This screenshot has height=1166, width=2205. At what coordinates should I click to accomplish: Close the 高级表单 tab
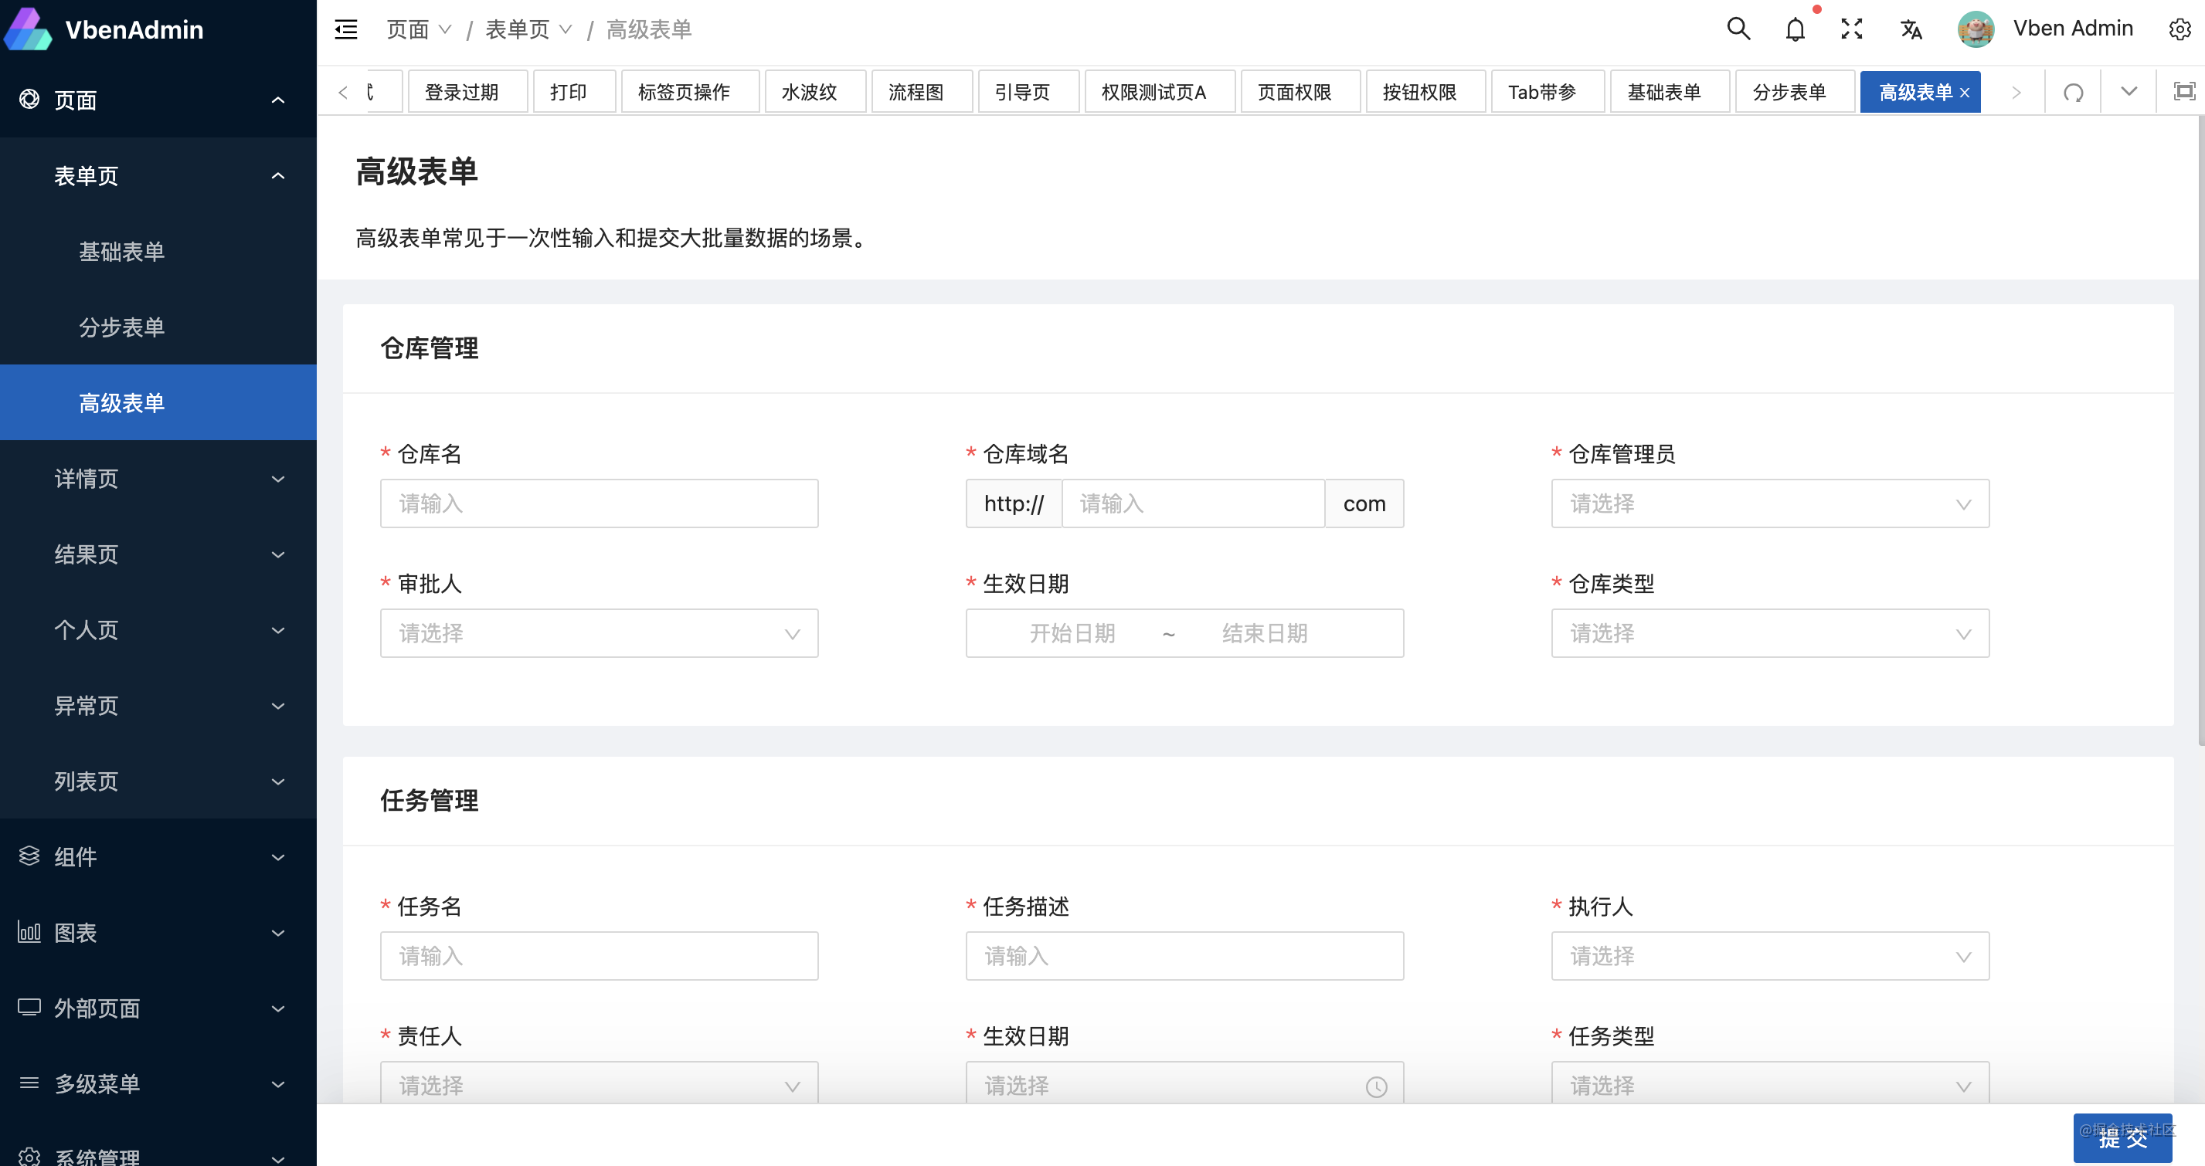1965,93
